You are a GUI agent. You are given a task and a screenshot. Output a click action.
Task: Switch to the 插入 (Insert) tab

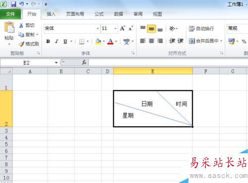51,14
